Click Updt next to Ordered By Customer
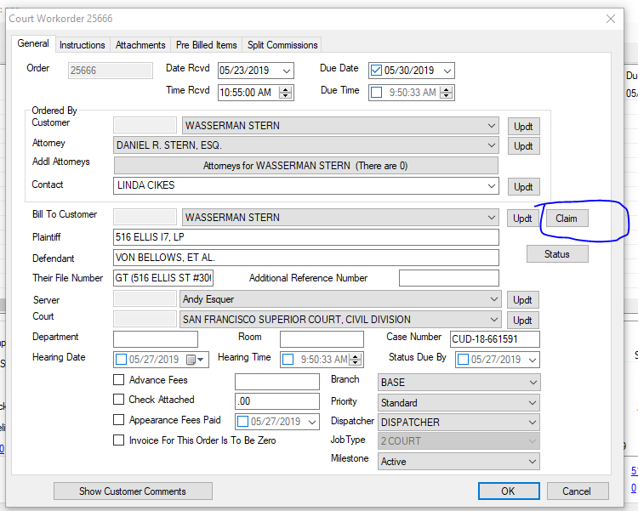The image size is (638, 511). point(523,127)
